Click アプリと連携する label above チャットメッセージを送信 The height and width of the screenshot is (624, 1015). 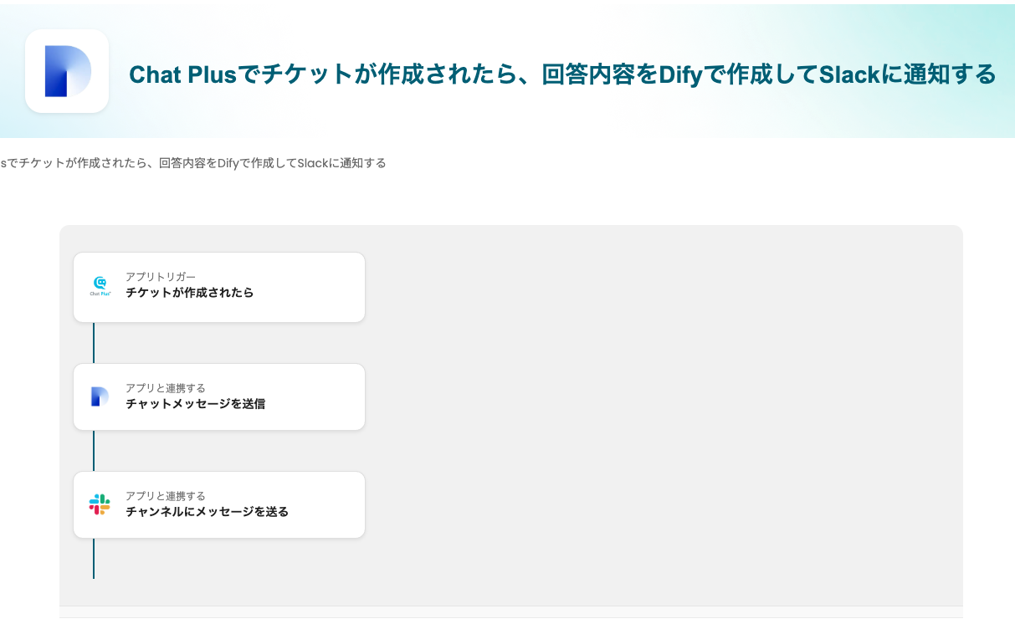tap(166, 388)
